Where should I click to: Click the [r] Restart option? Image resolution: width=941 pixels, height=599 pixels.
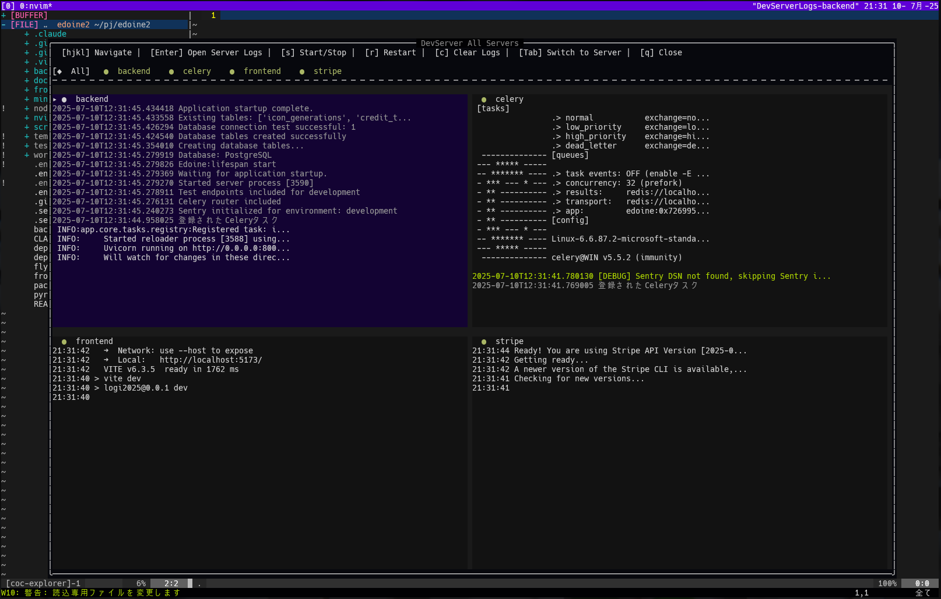390,52
